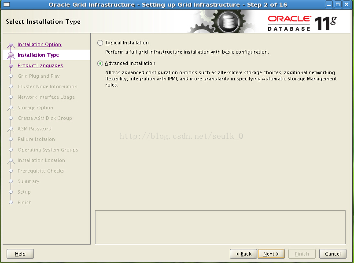
Task: Click the Installation Location step
Action: pos(41,160)
